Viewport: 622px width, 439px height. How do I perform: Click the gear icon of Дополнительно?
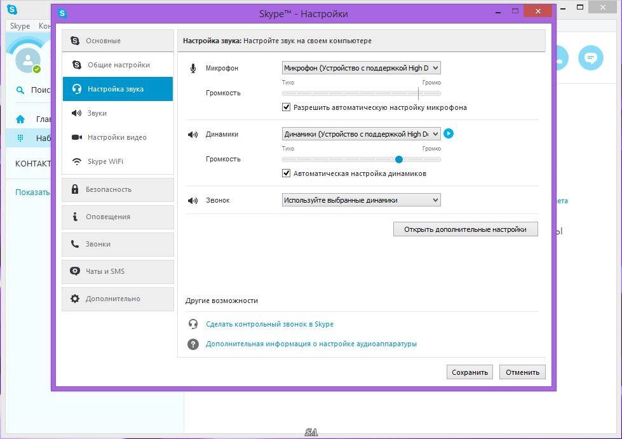pyautogui.click(x=74, y=299)
